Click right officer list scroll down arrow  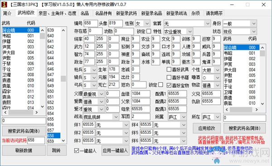(262, 104)
